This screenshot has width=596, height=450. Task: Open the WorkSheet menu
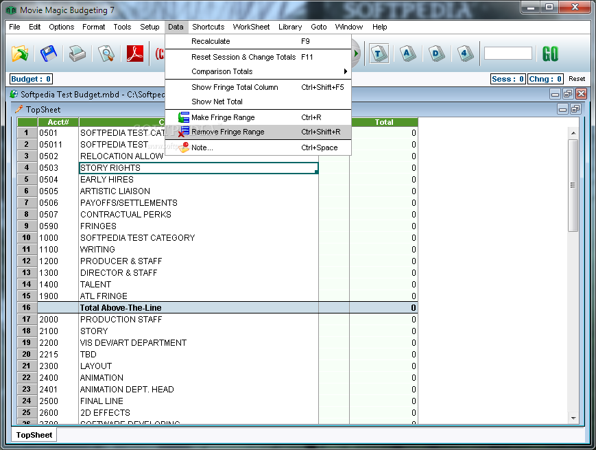click(251, 27)
